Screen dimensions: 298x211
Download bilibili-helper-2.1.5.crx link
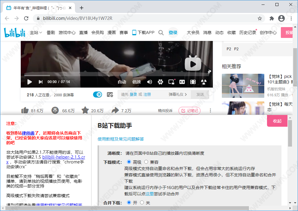point(64,157)
